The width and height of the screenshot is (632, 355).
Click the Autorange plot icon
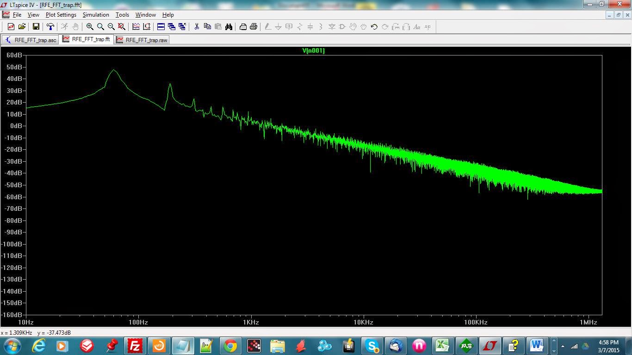[136, 27]
